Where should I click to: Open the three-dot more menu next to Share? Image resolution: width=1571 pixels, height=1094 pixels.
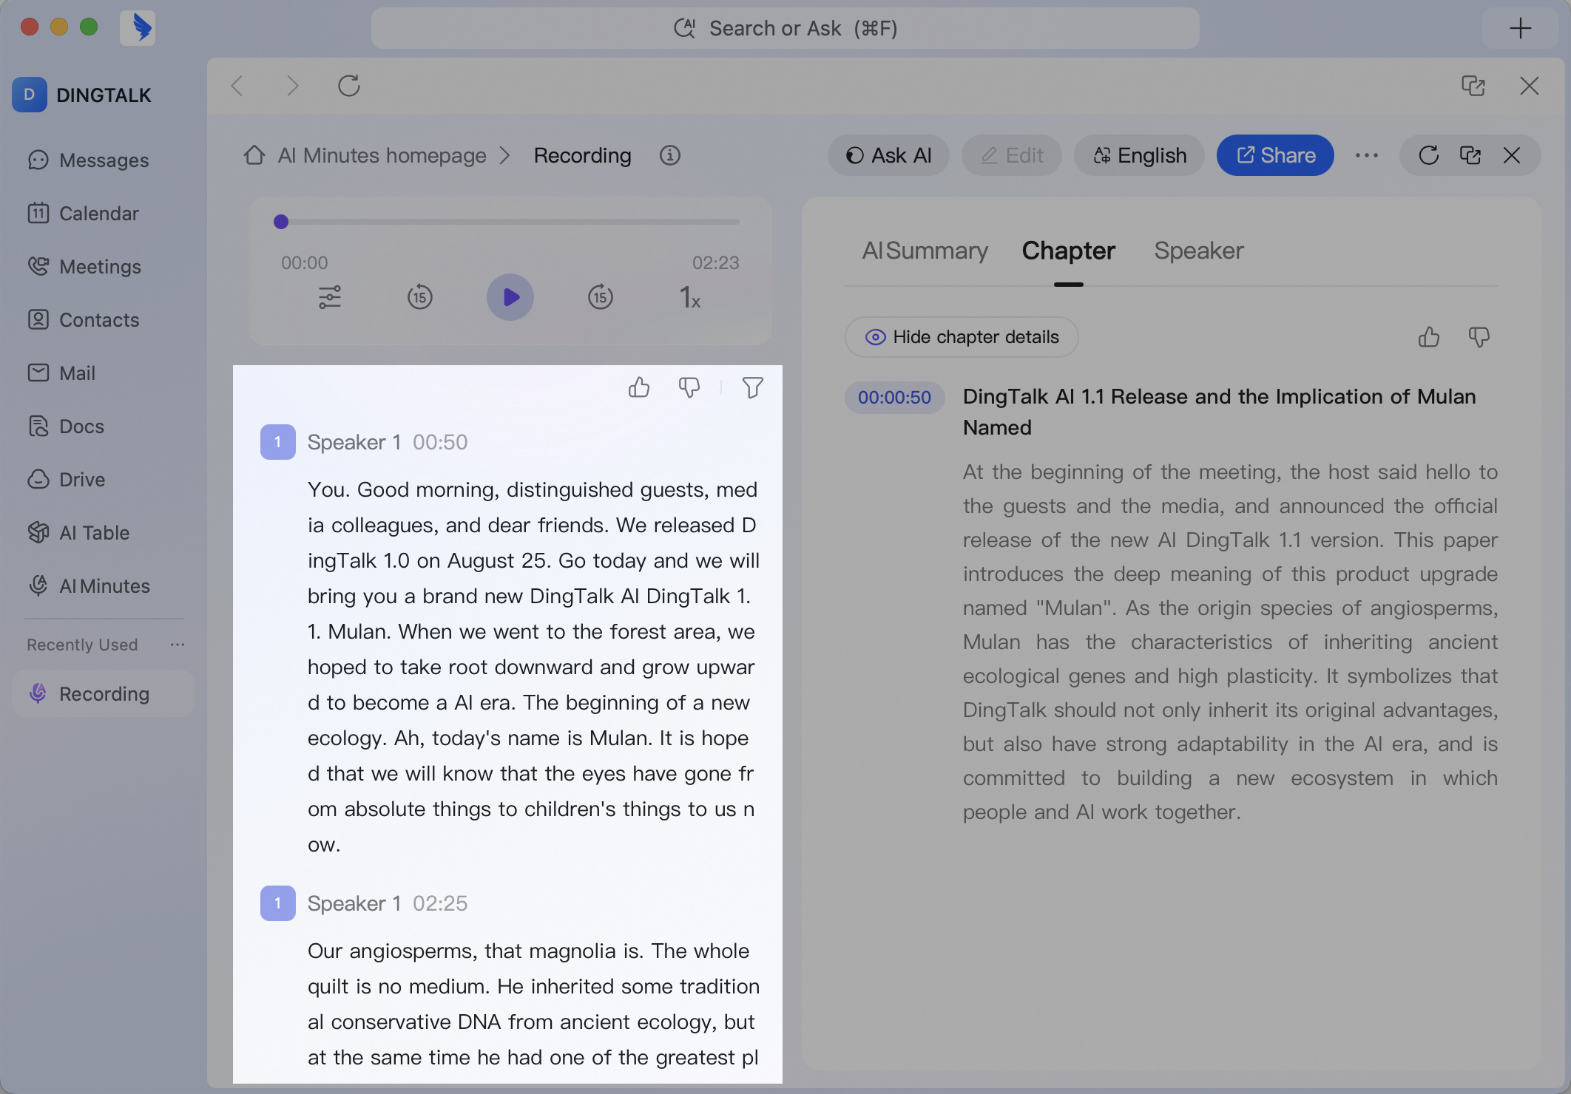[1367, 155]
